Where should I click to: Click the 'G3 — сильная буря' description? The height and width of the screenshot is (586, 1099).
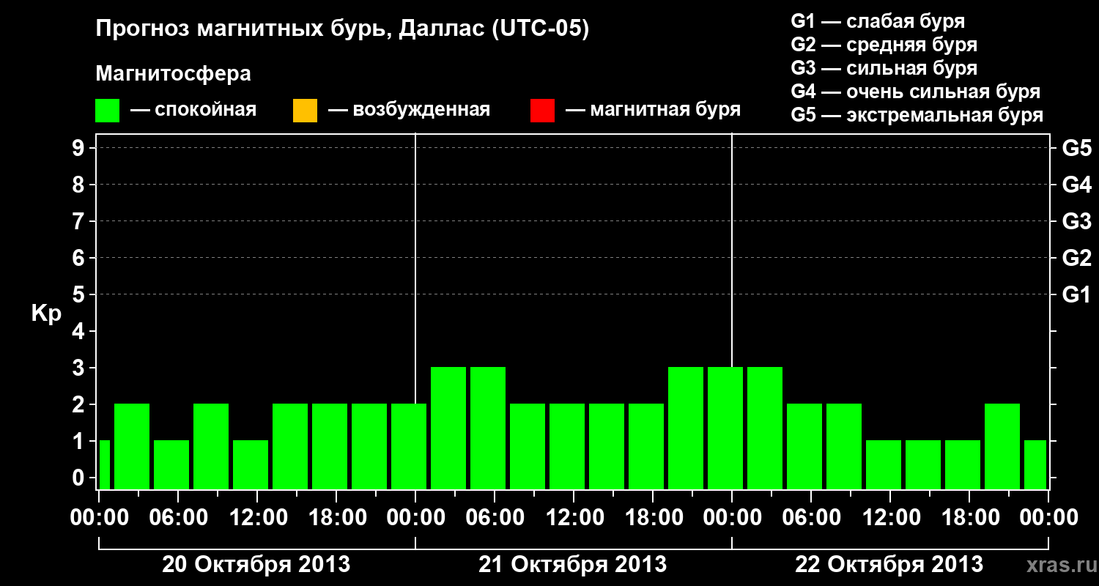click(x=884, y=67)
